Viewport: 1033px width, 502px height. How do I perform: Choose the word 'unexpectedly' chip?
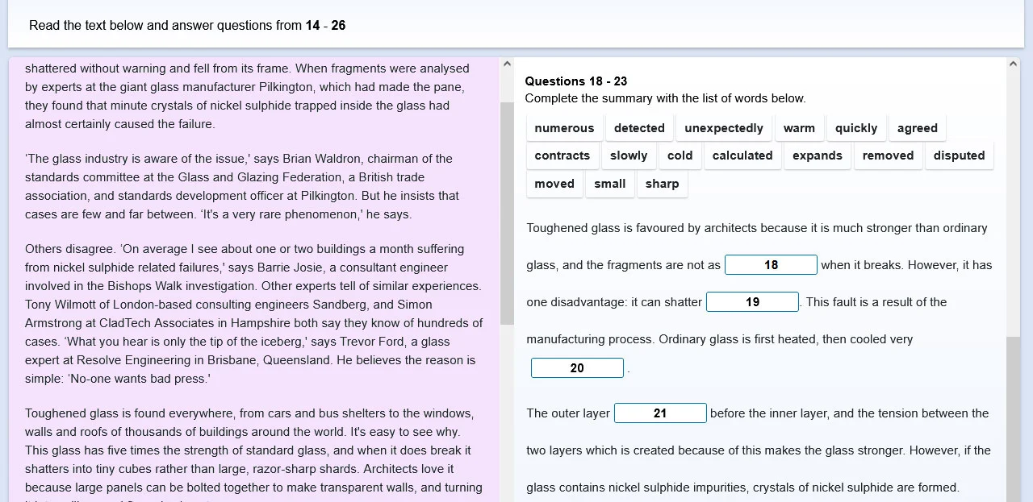coord(724,128)
